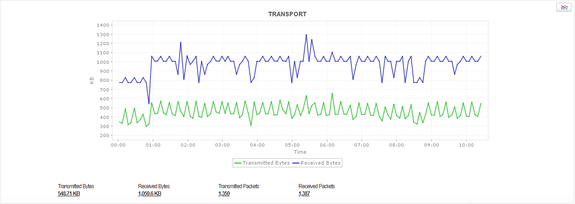Click the 00:00 time axis label
Viewport: 575px width, 204px height.
[118, 145]
